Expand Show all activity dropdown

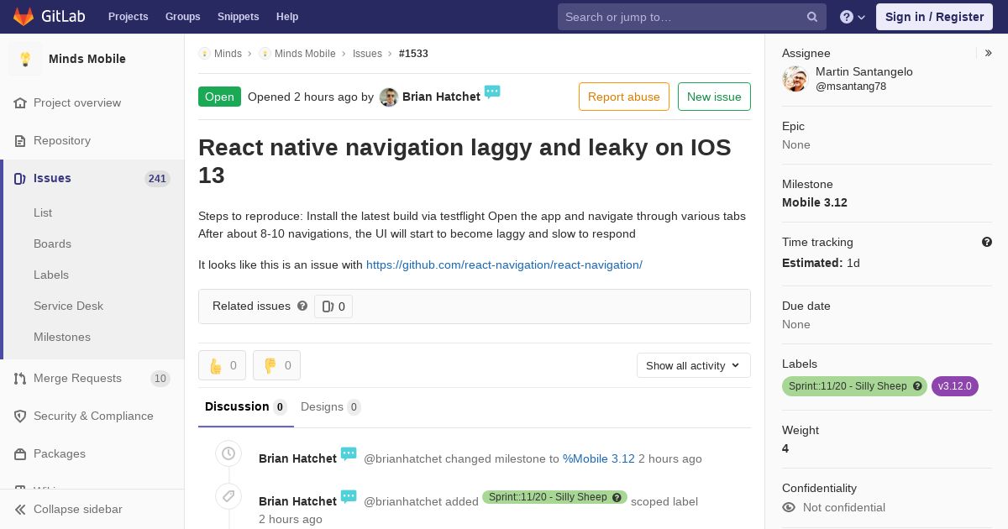pyautogui.click(x=693, y=365)
